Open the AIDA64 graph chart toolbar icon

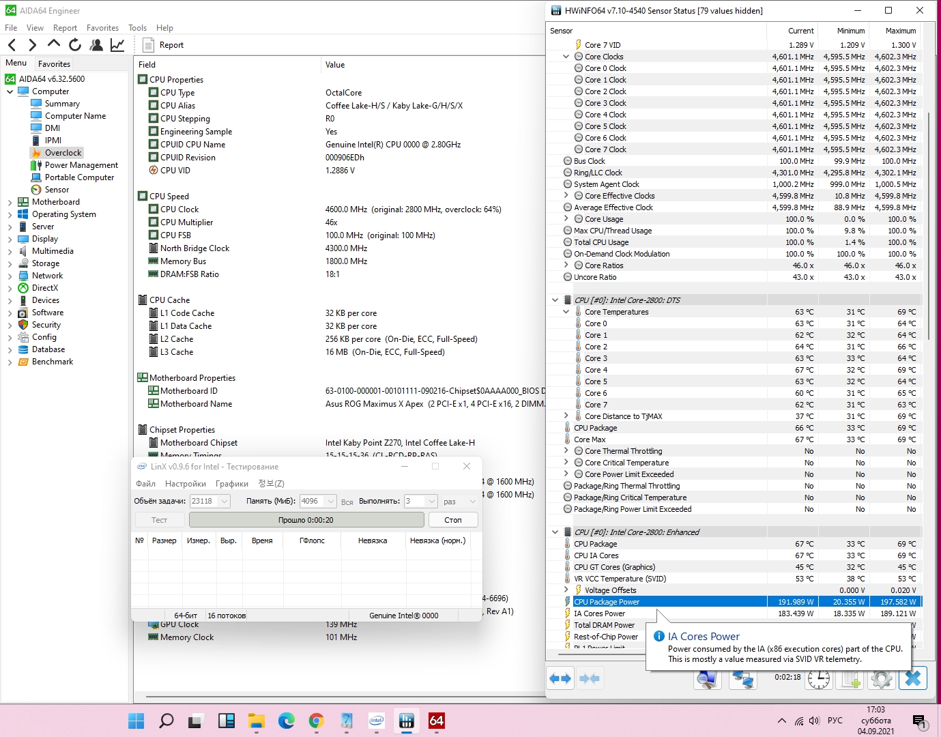click(117, 45)
